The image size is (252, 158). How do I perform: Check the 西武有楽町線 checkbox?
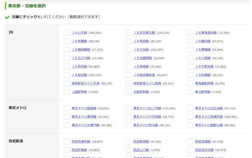[67, 142]
